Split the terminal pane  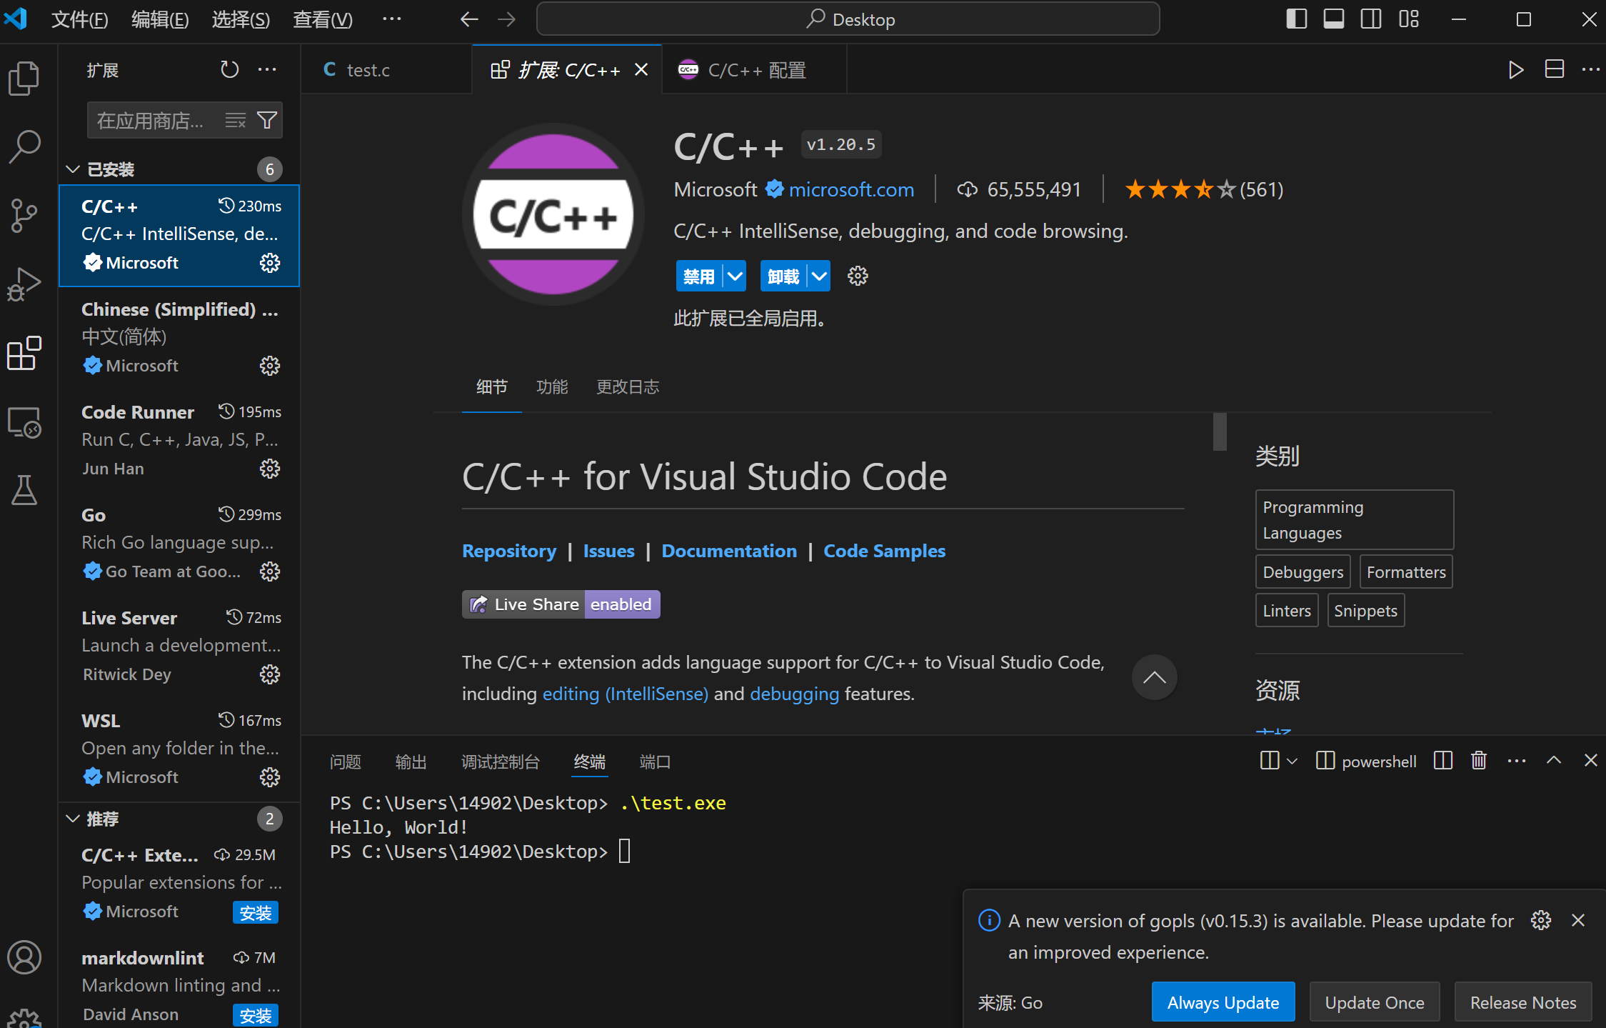click(x=1443, y=761)
